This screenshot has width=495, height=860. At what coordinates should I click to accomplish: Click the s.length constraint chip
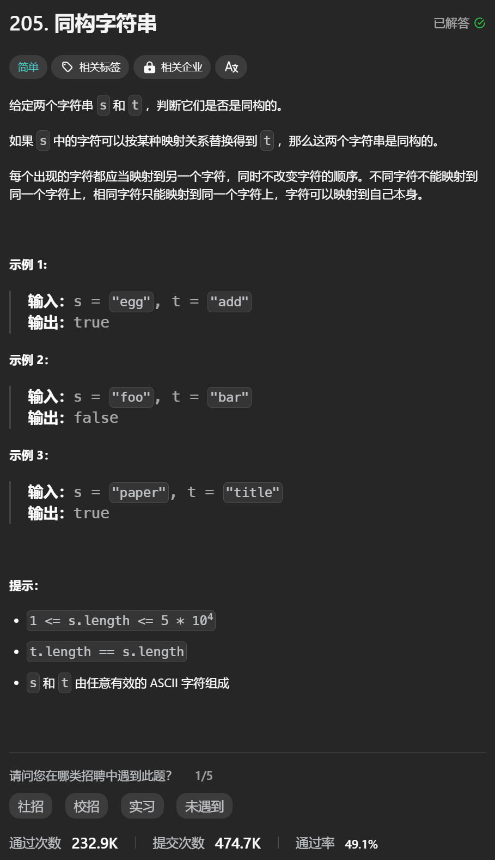coord(121,620)
